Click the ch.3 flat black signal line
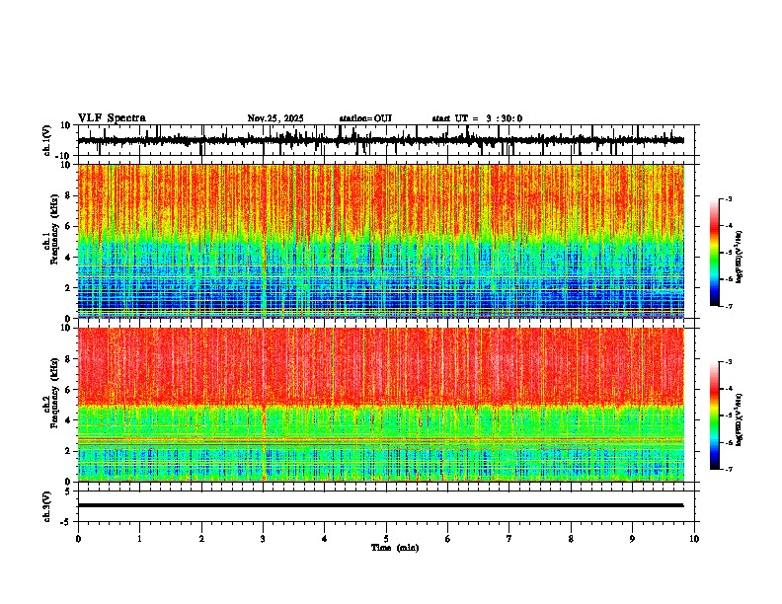782x604 pixels. 380,505
